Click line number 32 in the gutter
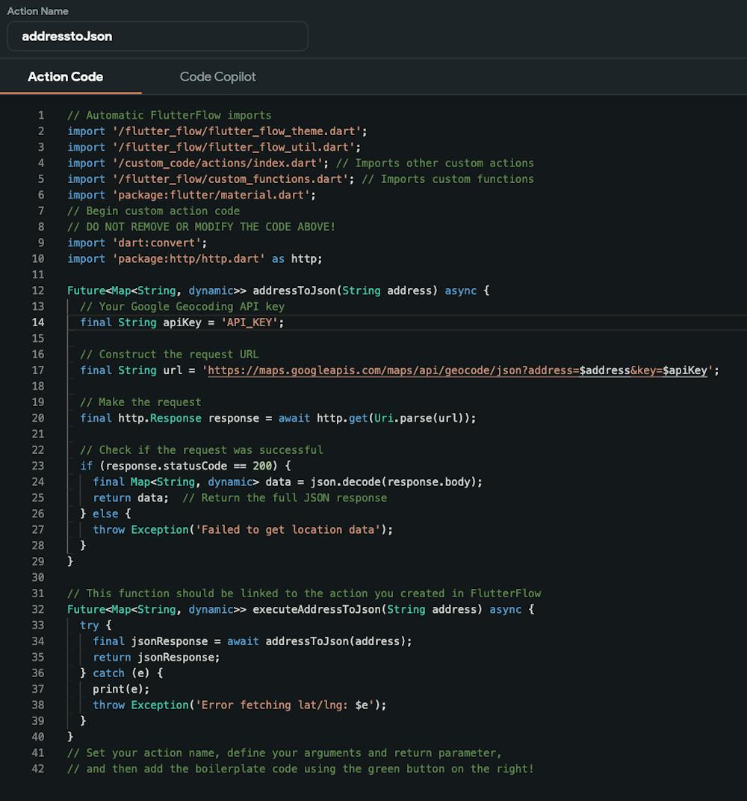Screen dimensions: 747x801 pos(37,609)
